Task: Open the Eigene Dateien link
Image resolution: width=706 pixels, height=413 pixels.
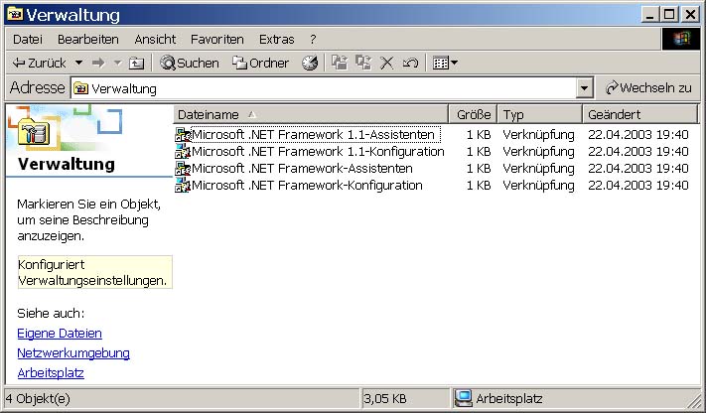Action: 60,334
